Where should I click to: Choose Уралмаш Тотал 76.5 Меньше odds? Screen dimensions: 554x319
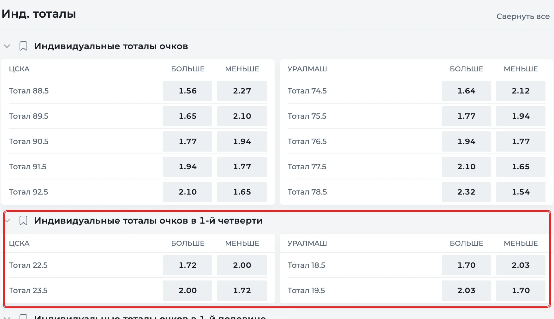pos(521,141)
